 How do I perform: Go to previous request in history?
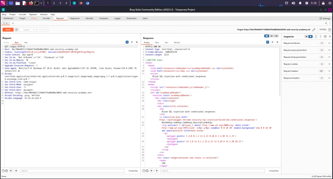36,30
